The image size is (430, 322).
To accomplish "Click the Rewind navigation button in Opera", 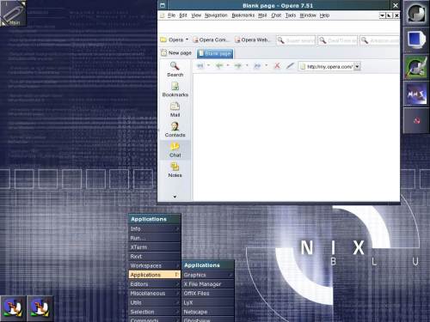I will [200, 66].
